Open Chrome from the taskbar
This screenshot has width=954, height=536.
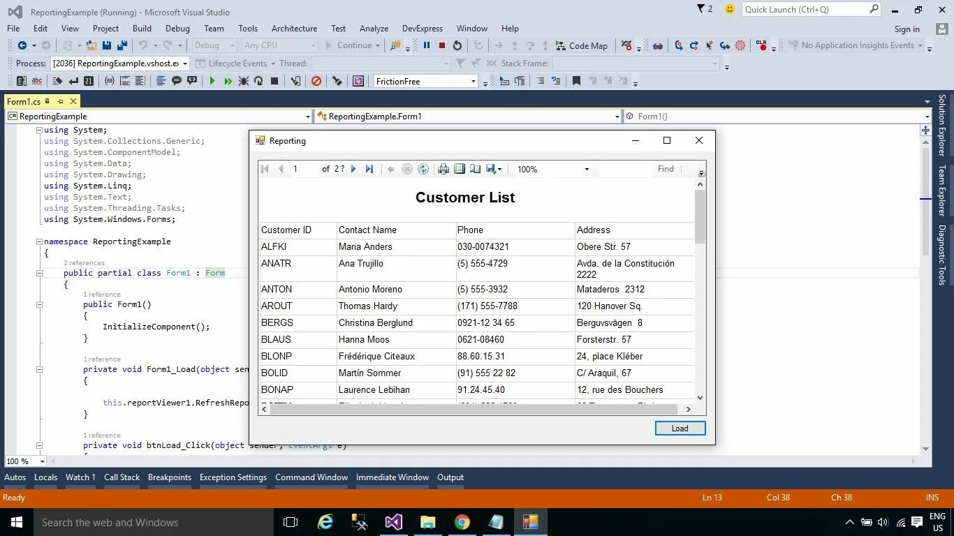point(462,522)
